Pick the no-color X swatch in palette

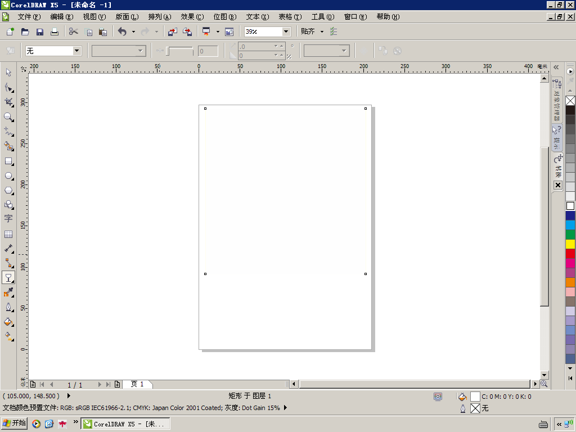tap(570, 100)
